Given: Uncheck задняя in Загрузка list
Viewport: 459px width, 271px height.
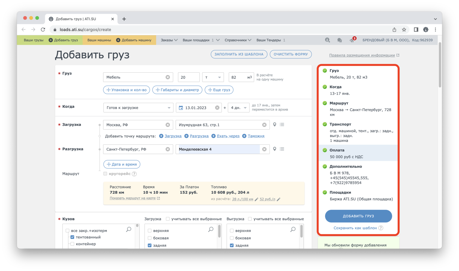Looking at the screenshot, I should pos(149,245).
